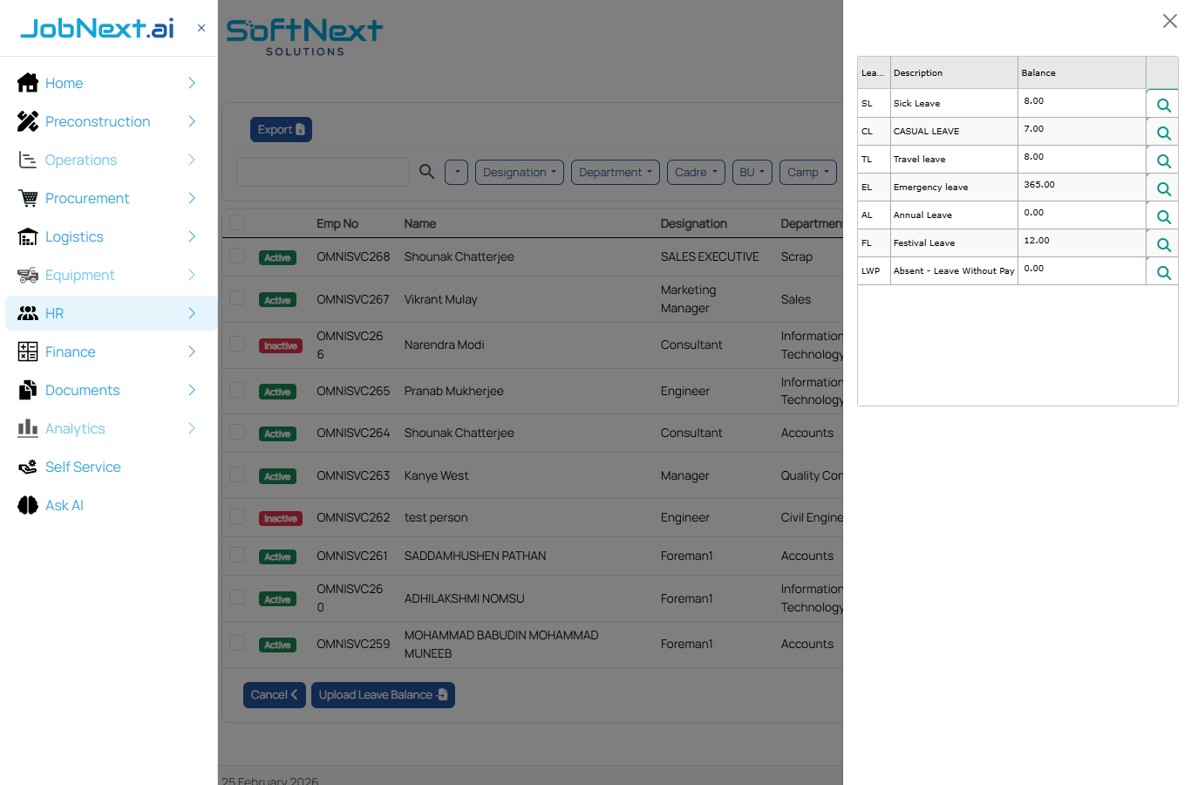1191x785 pixels.
Task: Select the HR sidebar icon
Action: [27, 313]
